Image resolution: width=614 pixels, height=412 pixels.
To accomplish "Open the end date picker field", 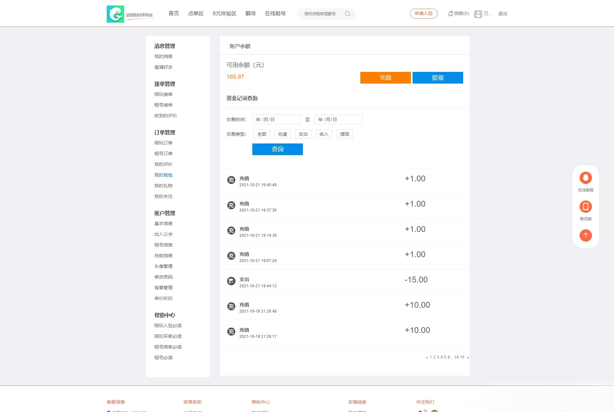I will (338, 120).
